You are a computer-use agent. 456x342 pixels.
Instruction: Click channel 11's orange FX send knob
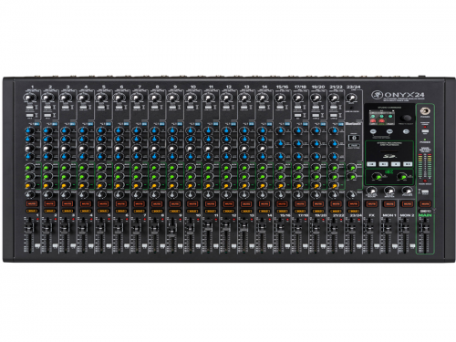208,185
